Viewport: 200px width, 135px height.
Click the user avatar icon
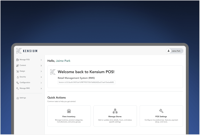[x=168, y=51]
